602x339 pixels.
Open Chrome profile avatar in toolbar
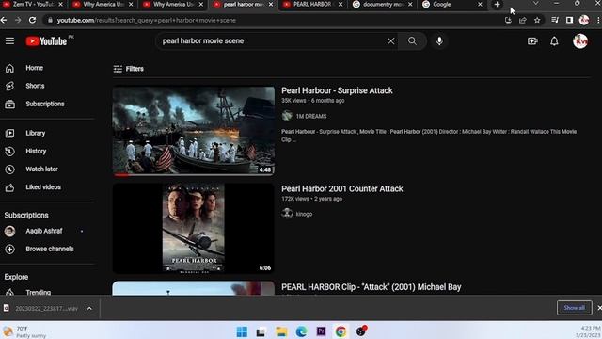(584, 20)
